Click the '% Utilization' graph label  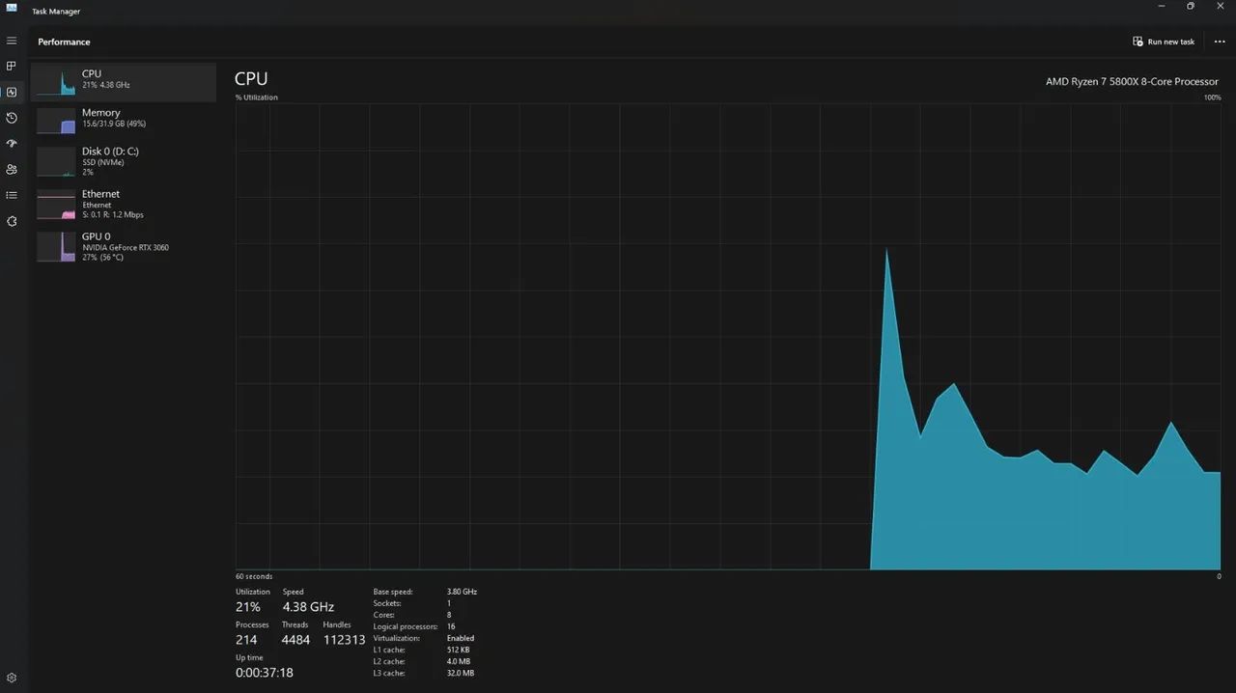click(257, 97)
